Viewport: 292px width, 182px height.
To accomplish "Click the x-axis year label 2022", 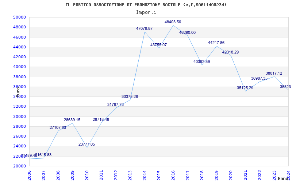I will [260, 175].
